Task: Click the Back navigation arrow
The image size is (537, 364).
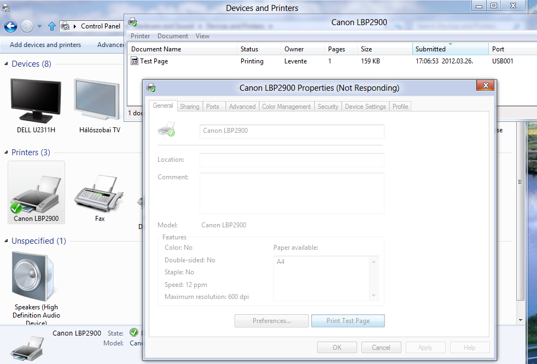Action: [x=10, y=26]
